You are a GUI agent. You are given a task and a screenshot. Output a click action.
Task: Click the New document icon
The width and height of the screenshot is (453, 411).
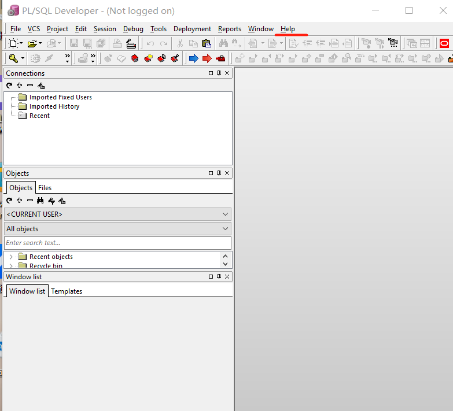13,43
